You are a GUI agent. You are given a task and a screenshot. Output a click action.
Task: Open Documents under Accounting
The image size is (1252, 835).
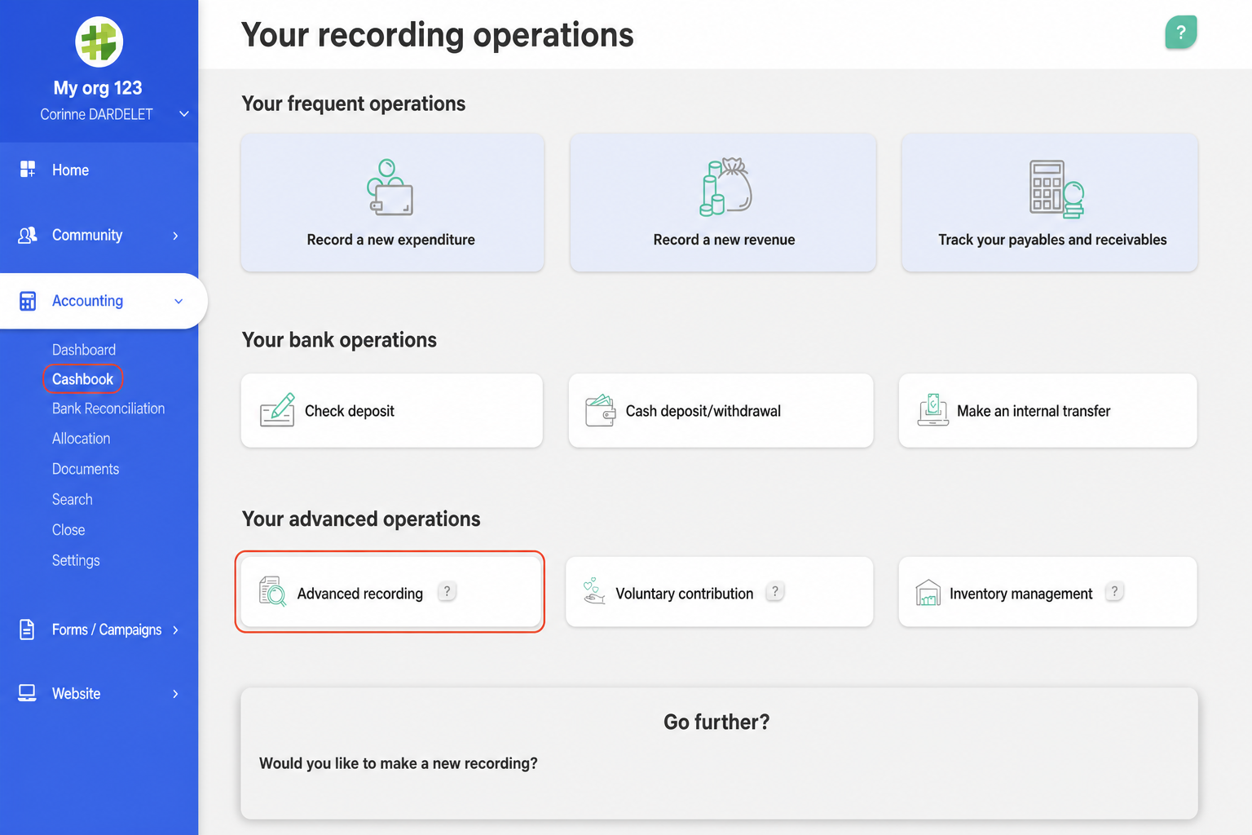[x=86, y=469]
